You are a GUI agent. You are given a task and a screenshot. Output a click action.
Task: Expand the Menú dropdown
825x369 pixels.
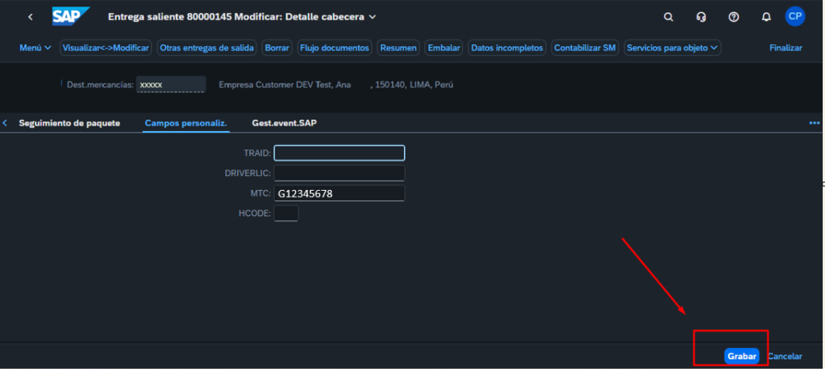[35, 48]
